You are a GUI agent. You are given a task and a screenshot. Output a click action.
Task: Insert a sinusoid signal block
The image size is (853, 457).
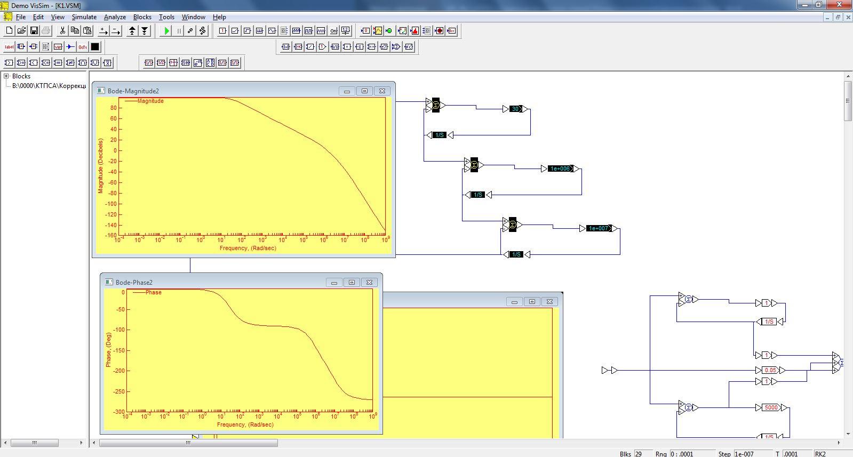(272, 31)
